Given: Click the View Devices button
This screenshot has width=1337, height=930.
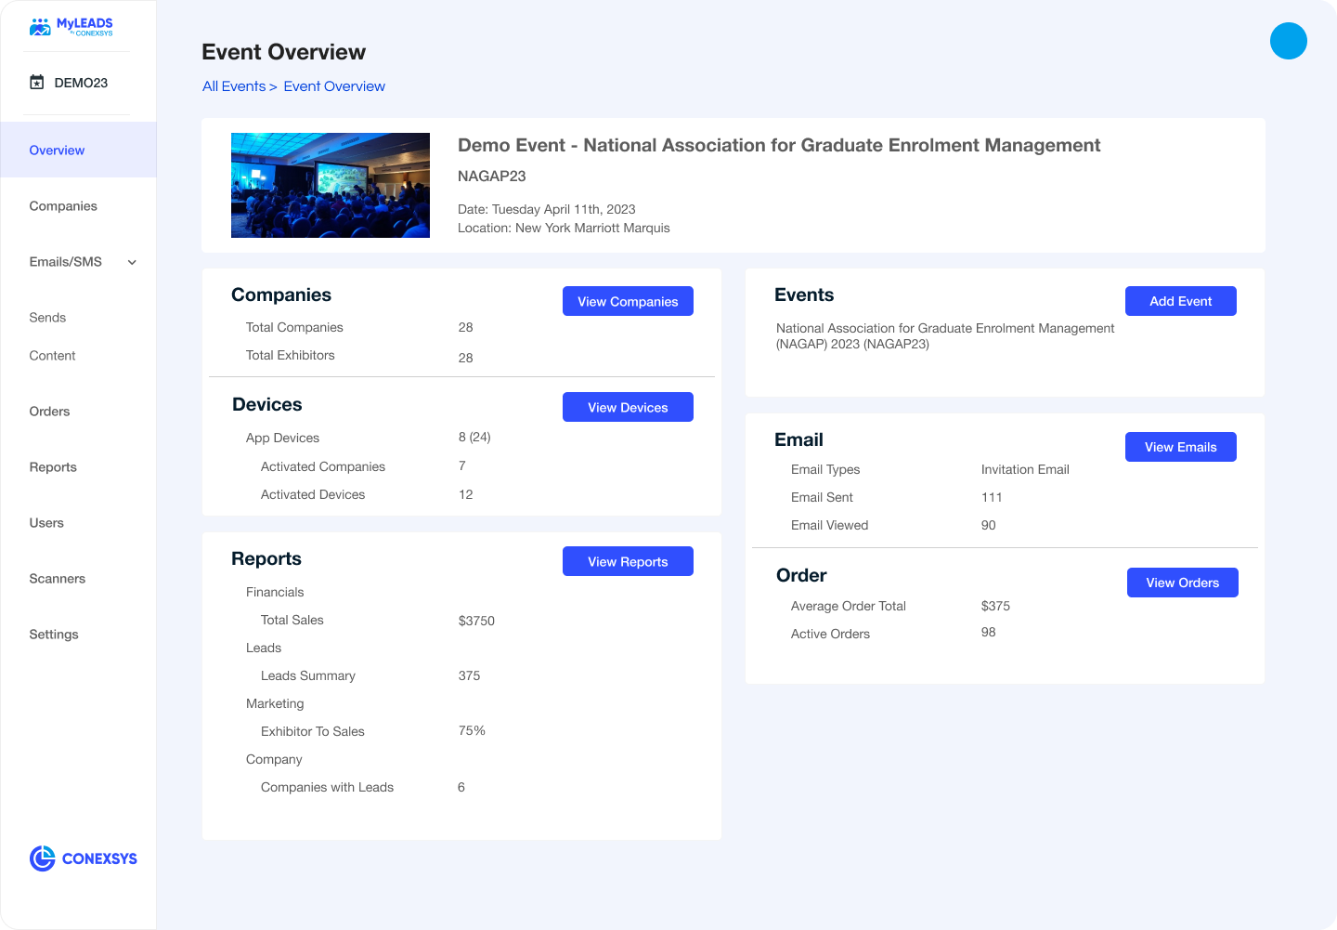Looking at the screenshot, I should 628,407.
